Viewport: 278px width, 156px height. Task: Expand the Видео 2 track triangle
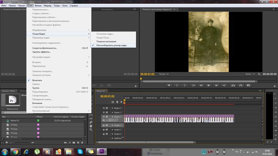tap(113, 112)
